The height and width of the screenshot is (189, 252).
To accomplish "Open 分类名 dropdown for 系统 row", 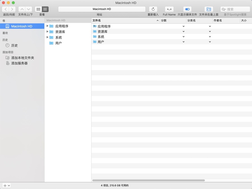I will point(210,37).
